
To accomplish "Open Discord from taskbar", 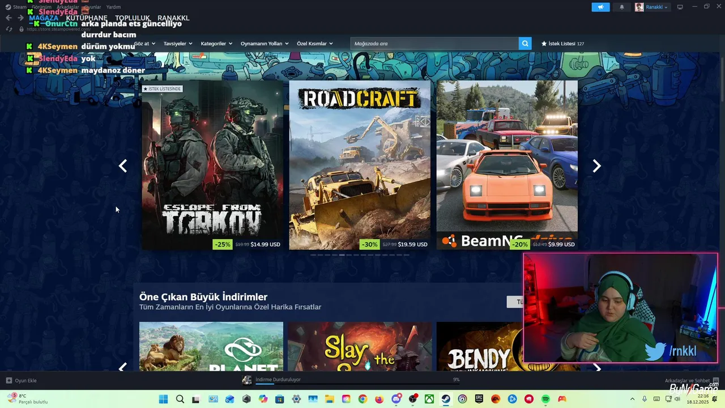I will [396, 399].
